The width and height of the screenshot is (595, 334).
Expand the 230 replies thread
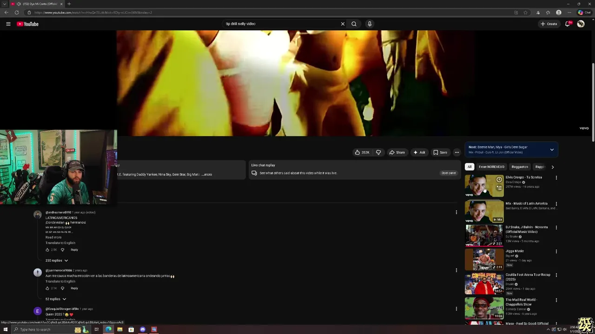[57, 261]
